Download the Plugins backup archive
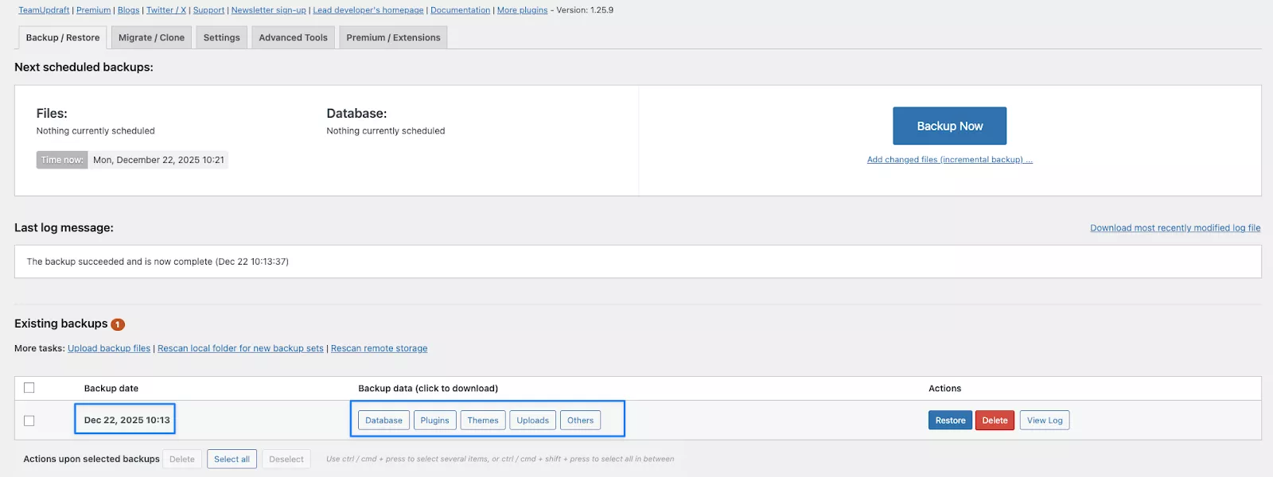Viewport: 1273px width, 477px height. (434, 421)
